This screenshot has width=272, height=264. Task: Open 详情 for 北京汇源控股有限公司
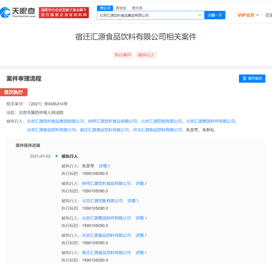coord(133,201)
